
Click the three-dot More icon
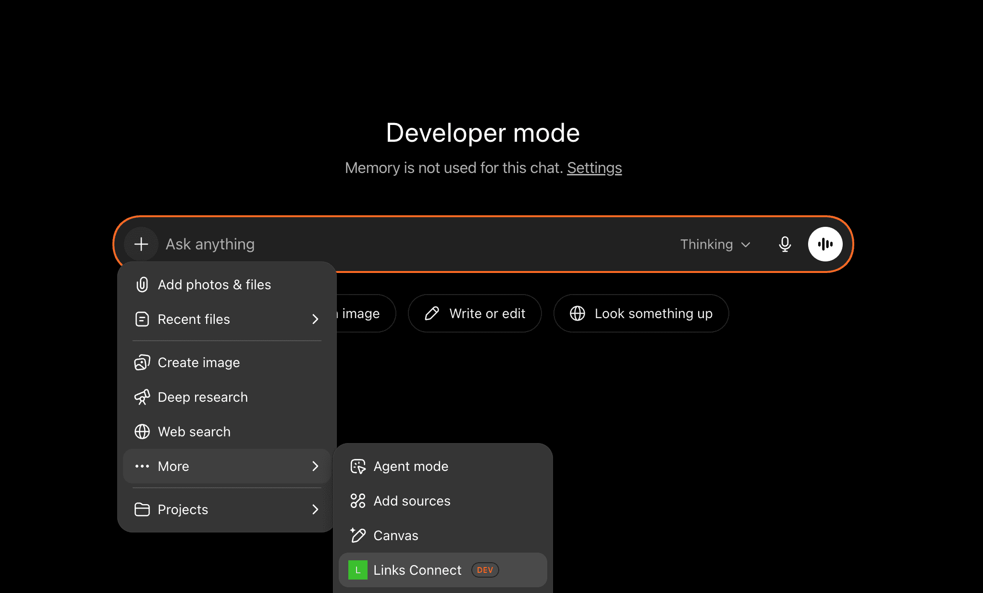tap(142, 466)
